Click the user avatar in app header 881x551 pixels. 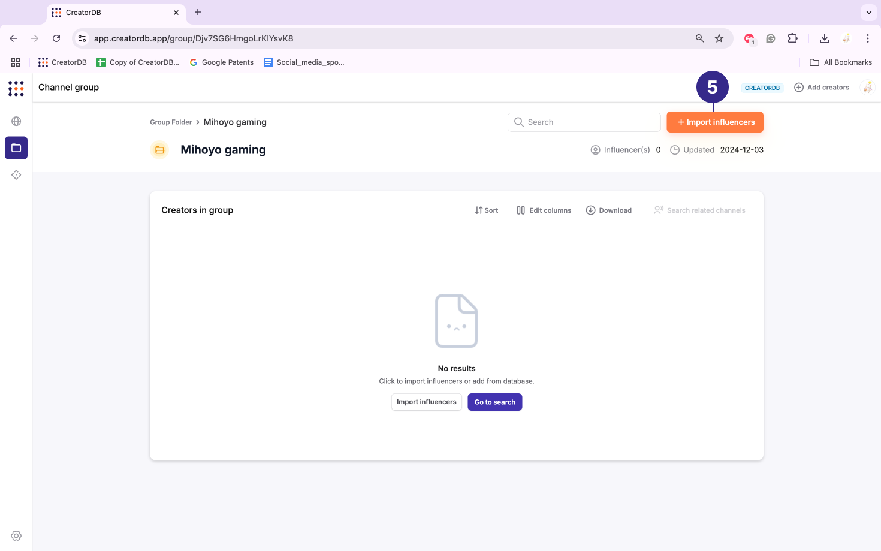coord(867,88)
